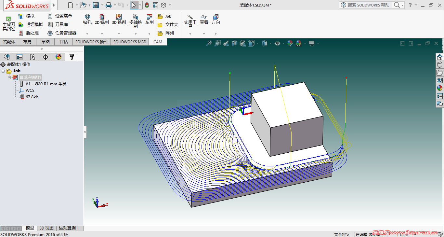Open the FeatureManager design tree tab
This screenshot has height=237, width=444.
click(x=7, y=57)
